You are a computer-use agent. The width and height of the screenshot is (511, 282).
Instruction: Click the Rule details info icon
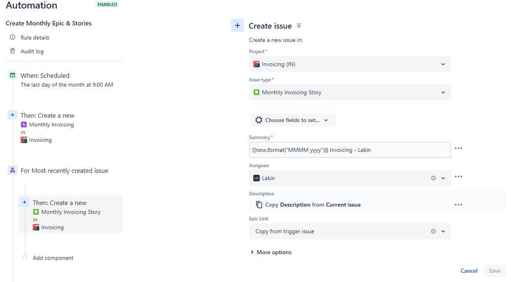pyautogui.click(x=12, y=37)
